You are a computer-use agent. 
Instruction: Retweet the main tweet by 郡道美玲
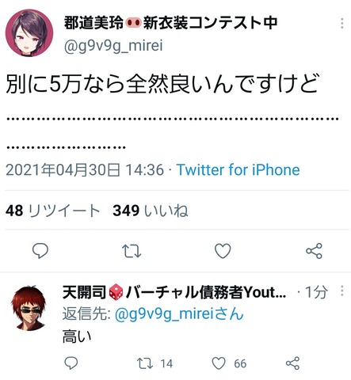click(132, 251)
